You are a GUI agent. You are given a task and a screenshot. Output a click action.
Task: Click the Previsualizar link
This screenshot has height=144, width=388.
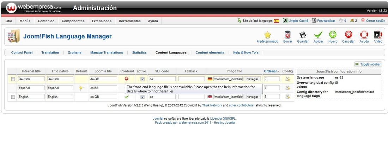[326, 21]
